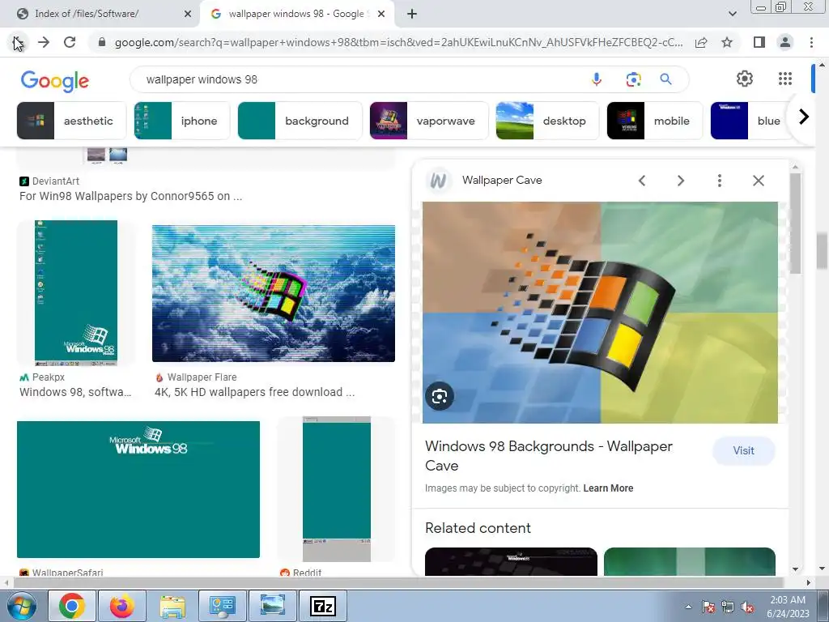
Task: Click the browser forward arrow
Action: pos(44,42)
